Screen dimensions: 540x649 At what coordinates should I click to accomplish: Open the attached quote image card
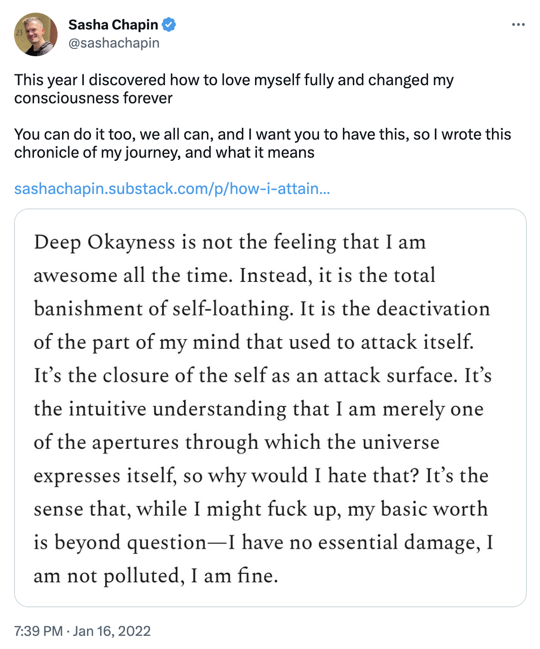270,408
